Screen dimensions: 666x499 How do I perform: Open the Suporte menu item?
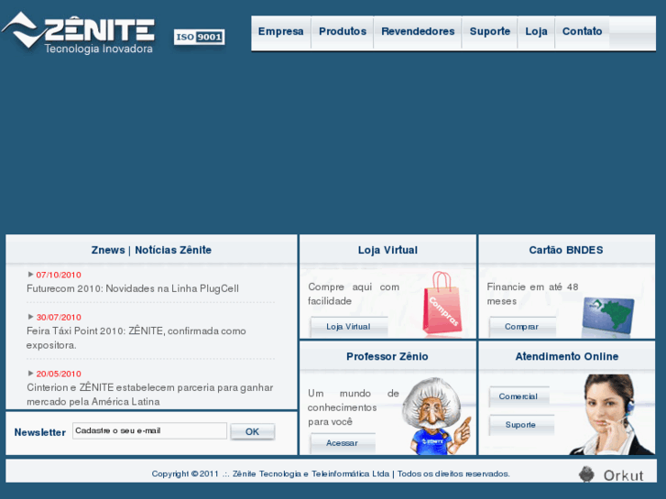[x=490, y=31]
